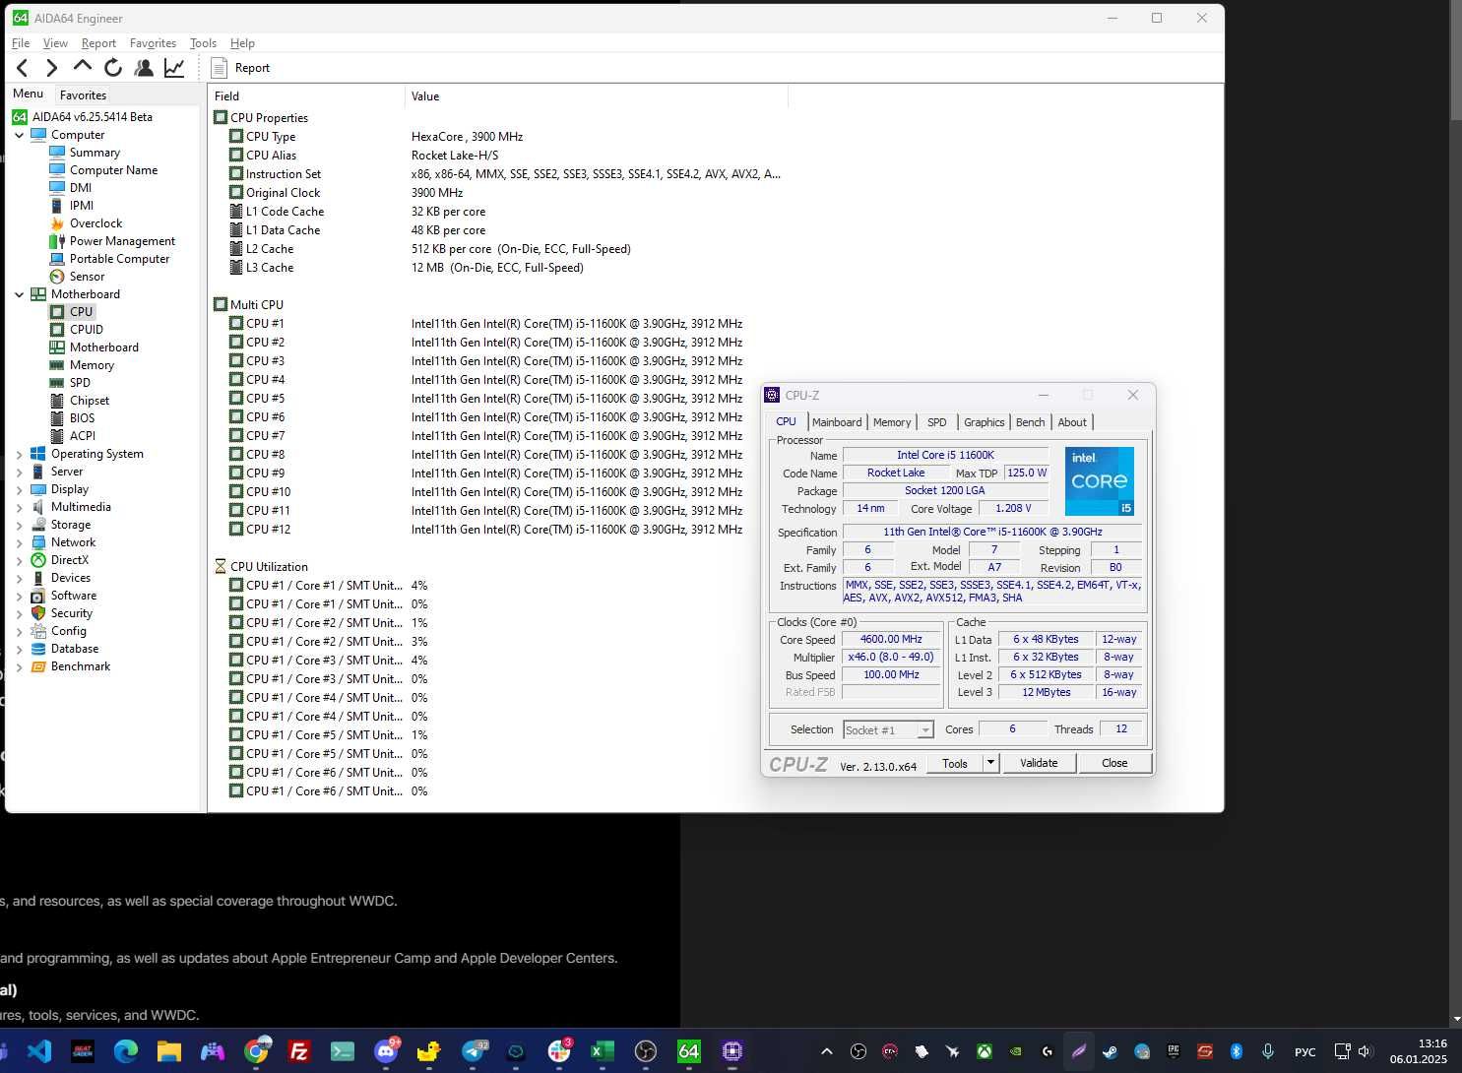Select the CPUID tree item
Viewport: 1462px width, 1073px height.
coord(86,330)
